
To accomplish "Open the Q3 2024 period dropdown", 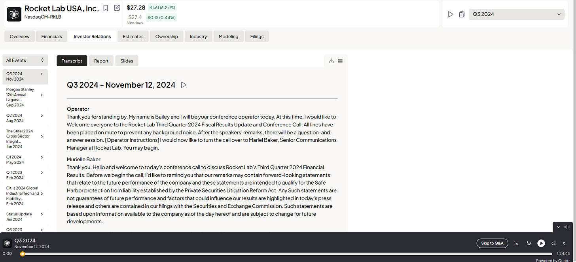I will pos(517,14).
